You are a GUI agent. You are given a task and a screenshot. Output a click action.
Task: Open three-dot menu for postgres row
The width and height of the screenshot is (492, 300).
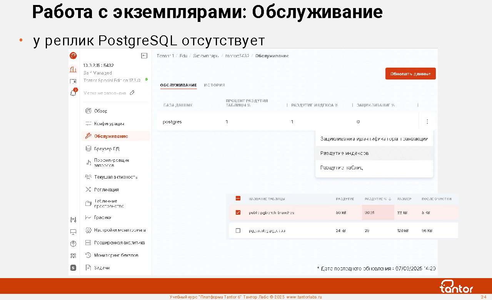click(427, 122)
